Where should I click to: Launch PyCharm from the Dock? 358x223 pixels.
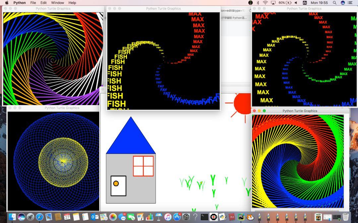(x=241, y=217)
